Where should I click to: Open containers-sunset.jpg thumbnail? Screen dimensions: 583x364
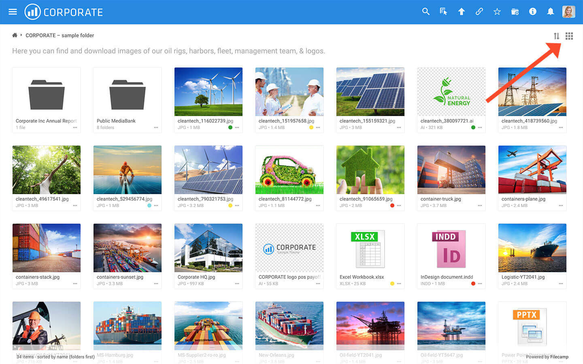pyautogui.click(x=128, y=248)
